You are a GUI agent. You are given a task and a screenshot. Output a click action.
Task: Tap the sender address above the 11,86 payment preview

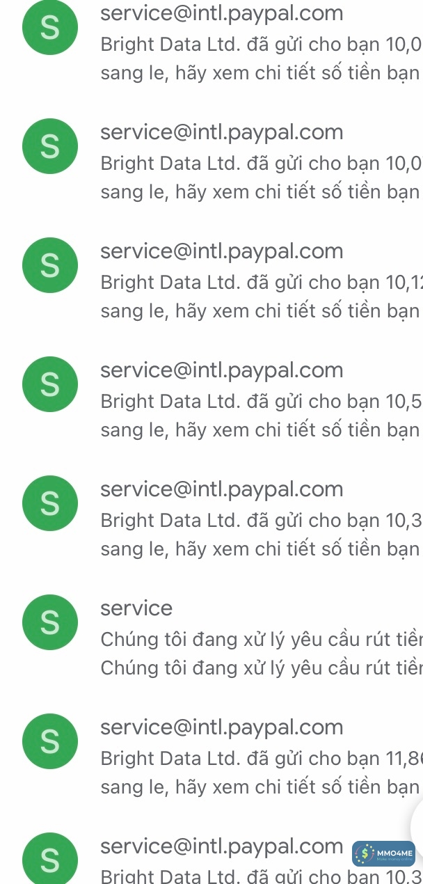coord(222,728)
